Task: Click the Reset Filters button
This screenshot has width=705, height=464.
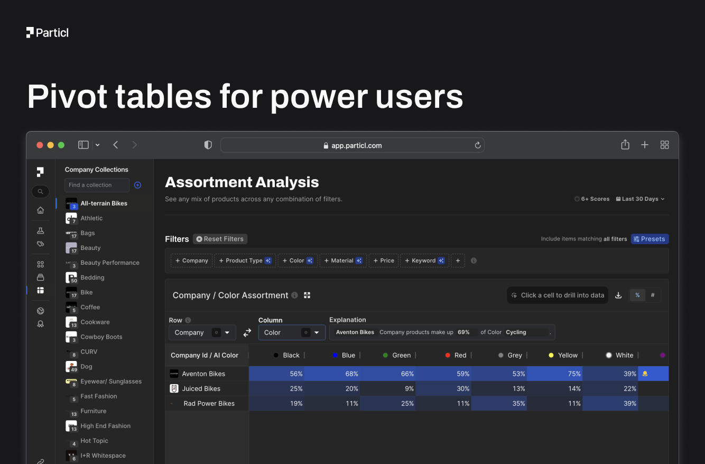Action: (x=220, y=239)
